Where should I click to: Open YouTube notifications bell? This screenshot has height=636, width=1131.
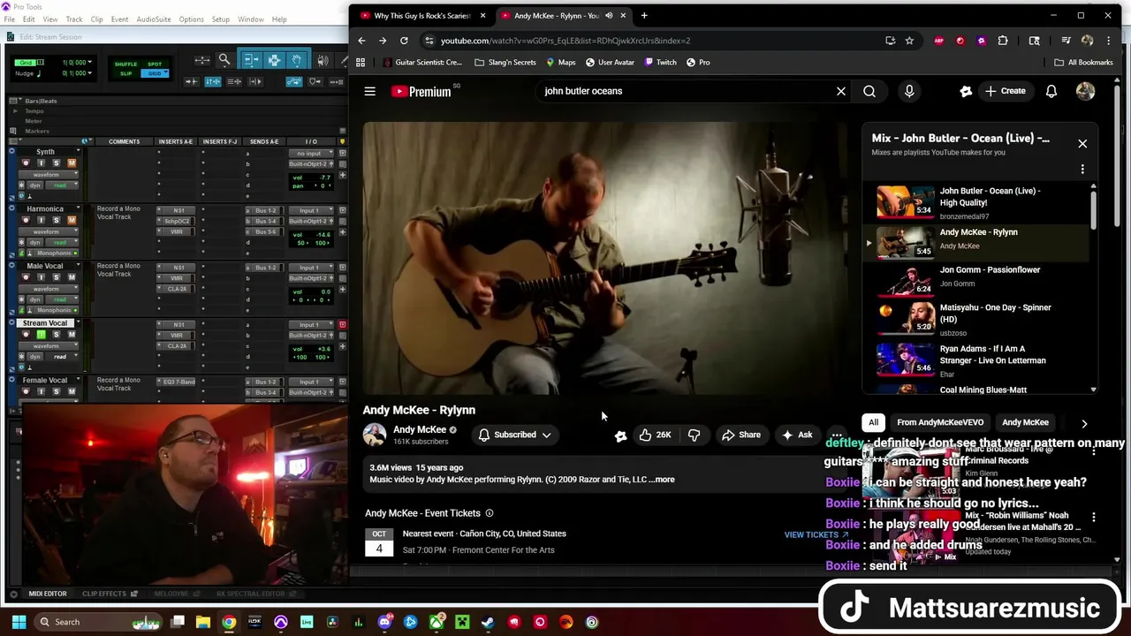[1051, 91]
